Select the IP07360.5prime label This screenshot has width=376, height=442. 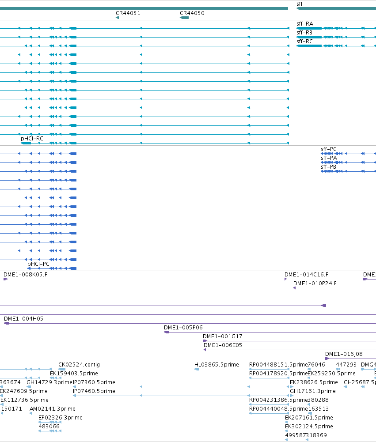pyautogui.click(x=94, y=382)
